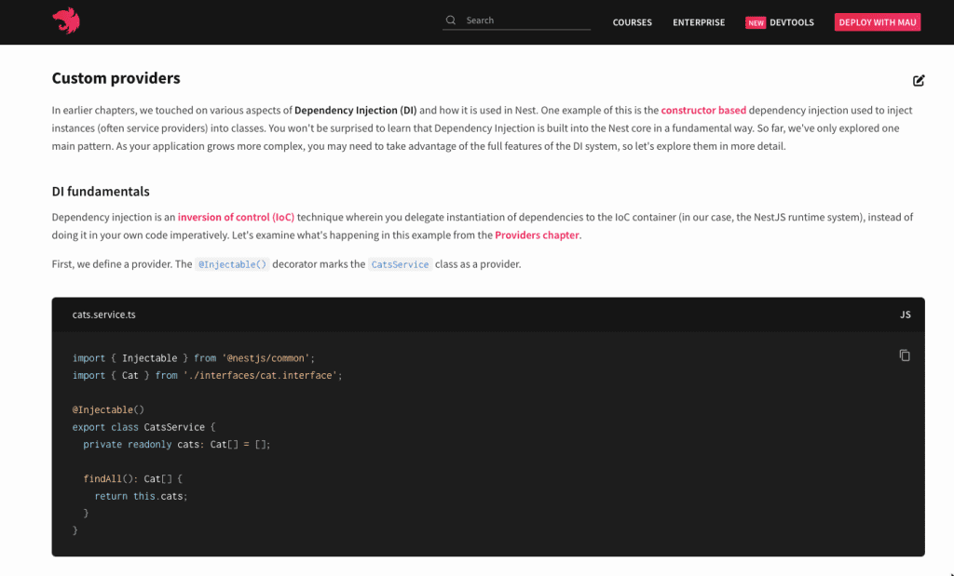Click the './interfaces/cat.interface' import string
This screenshot has width=954, height=576.
(260, 376)
